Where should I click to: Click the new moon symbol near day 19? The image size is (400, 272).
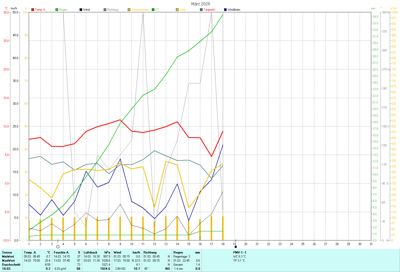tap(235, 247)
